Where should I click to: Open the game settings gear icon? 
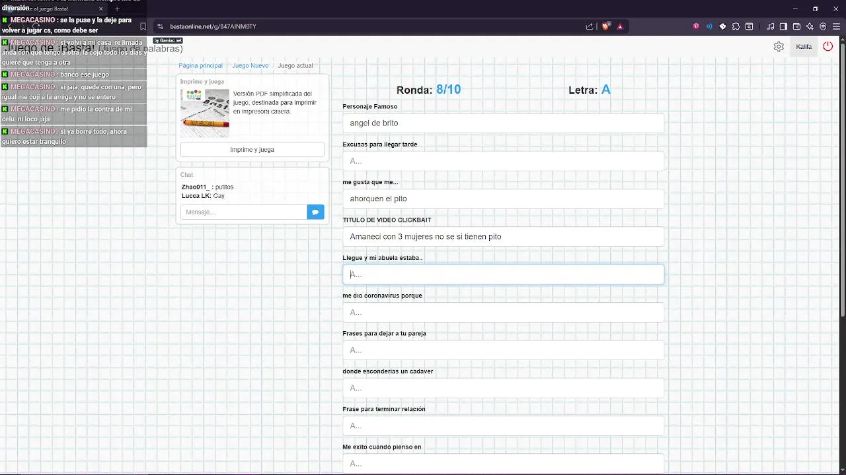click(779, 47)
